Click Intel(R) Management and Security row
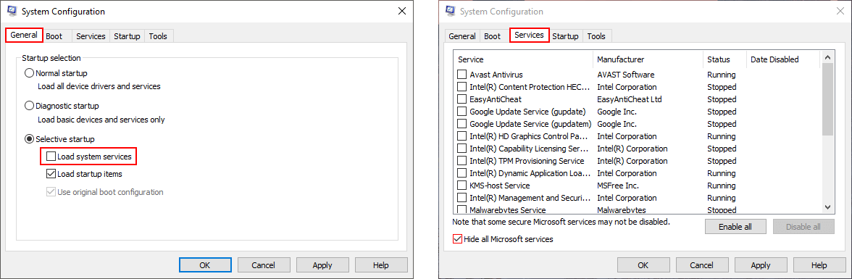The width and height of the screenshot is (852, 279). pos(638,198)
